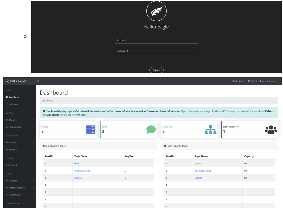Image resolution: width=283 pixels, height=211 pixels.
Task: Click the V2.0.6 version bookmark
Action: (x=252, y=81)
